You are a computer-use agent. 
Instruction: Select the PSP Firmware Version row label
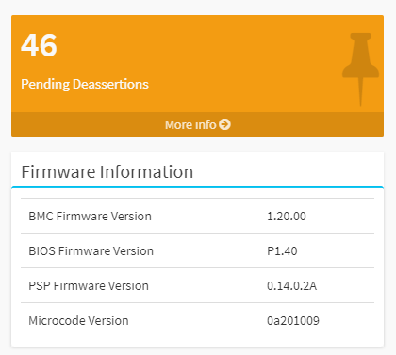click(x=89, y=286)
